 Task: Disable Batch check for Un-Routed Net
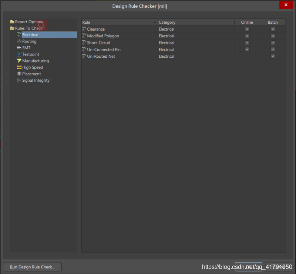pyautogui.click(x=273, y=56)
